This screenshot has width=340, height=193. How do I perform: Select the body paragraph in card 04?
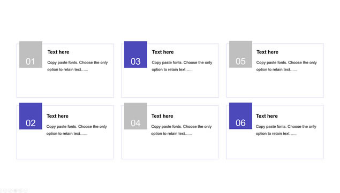(x=182, y=130)
